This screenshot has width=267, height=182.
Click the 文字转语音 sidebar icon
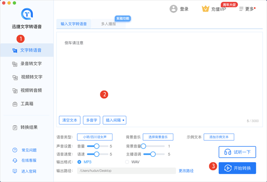tap(14, 50)
